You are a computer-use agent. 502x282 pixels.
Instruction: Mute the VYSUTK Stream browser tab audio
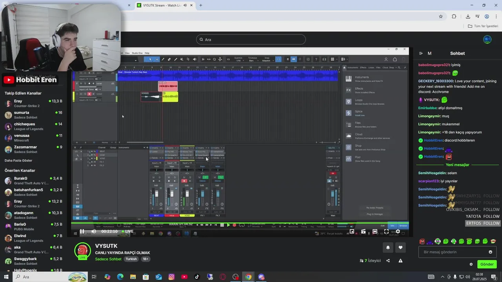(x=185, y=5)
